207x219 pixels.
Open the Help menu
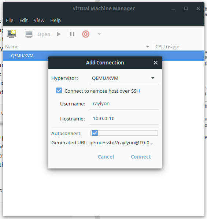(55, 21)
